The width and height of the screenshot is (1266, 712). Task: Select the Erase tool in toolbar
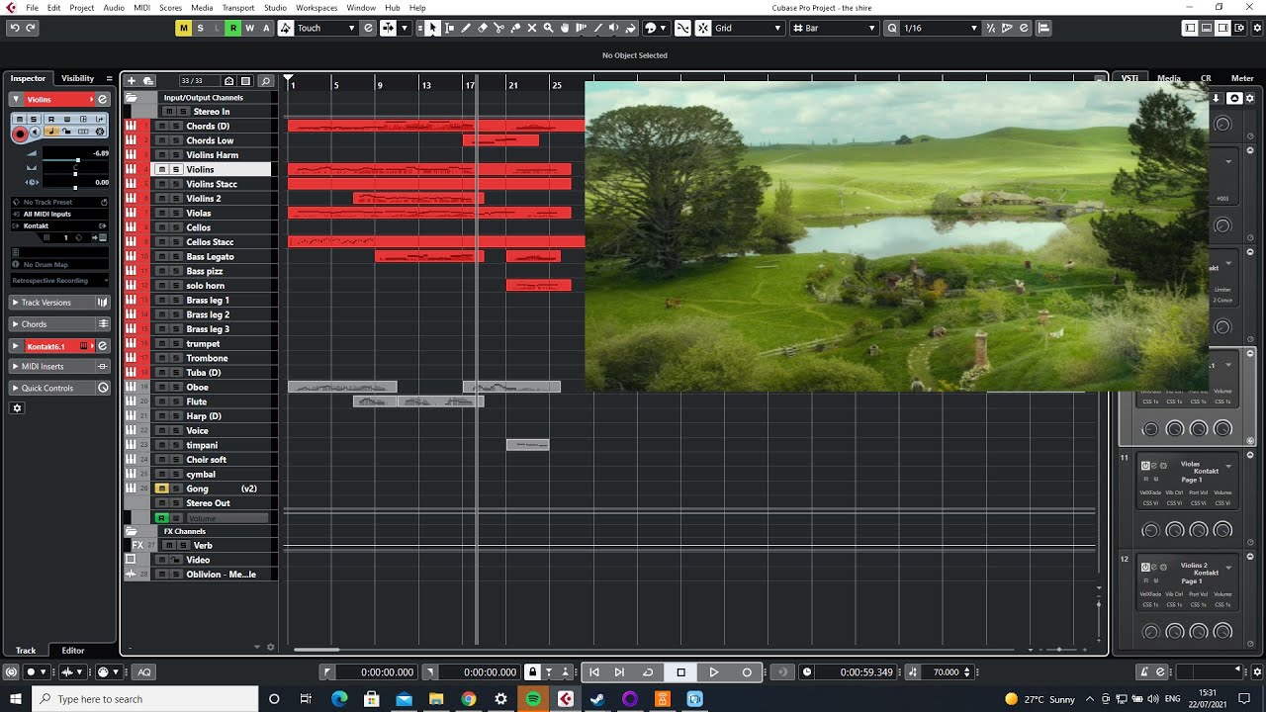click(483, 28)
